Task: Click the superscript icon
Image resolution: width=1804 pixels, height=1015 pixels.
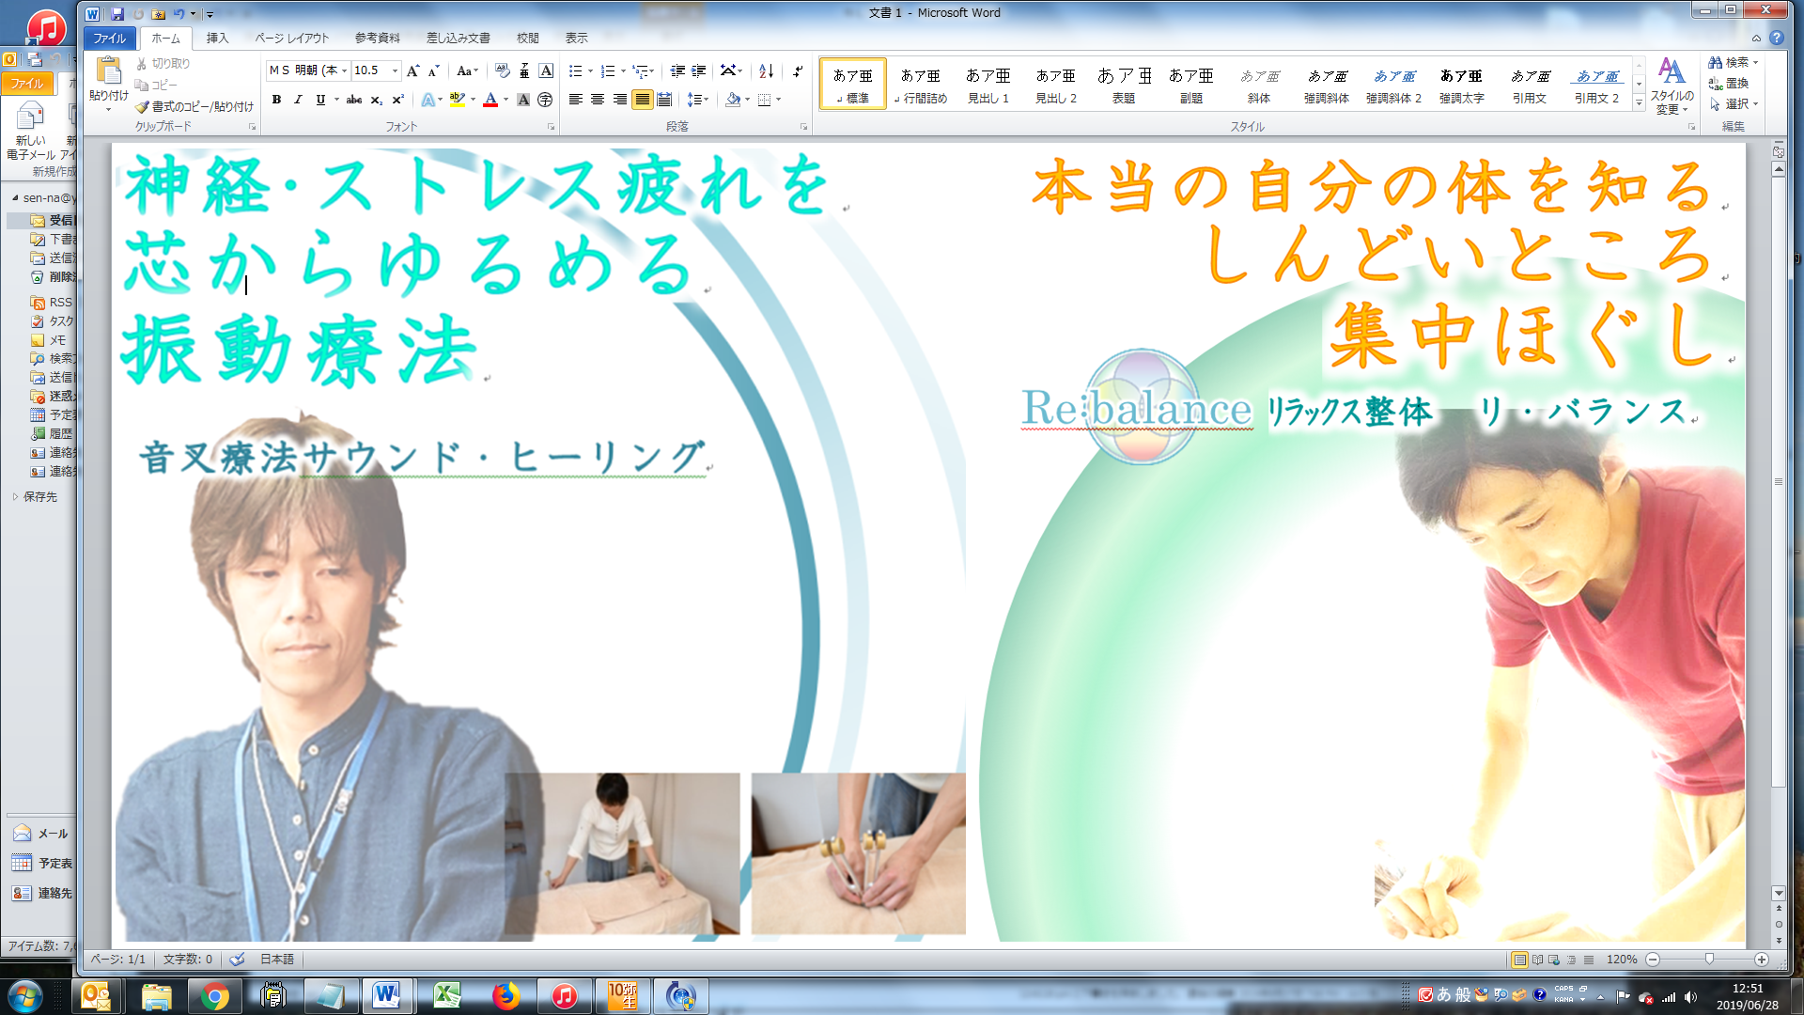Action: [397, 100]
